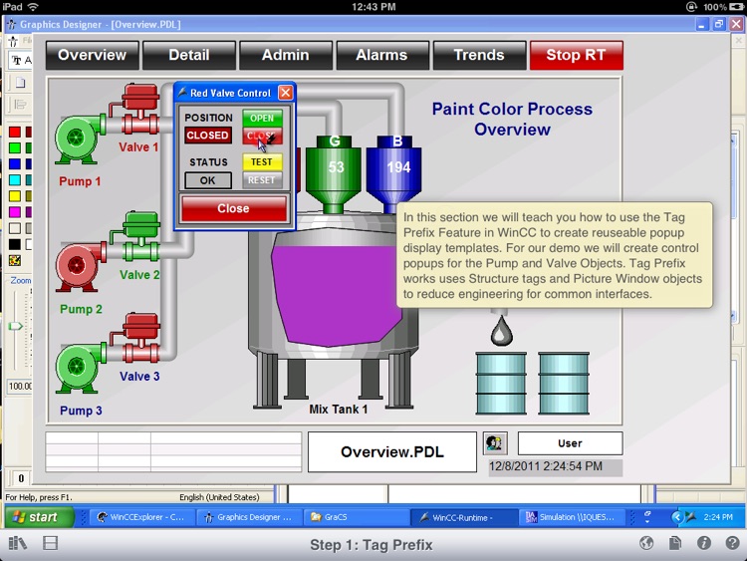Click the left paint barrel

[x=501, y=384]
